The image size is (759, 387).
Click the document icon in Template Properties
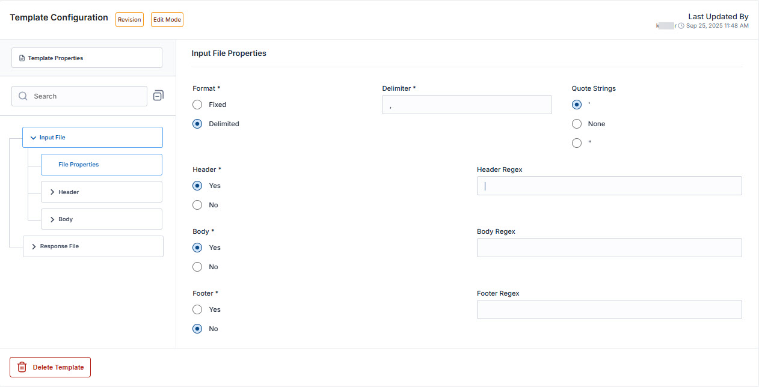point(22,58)
